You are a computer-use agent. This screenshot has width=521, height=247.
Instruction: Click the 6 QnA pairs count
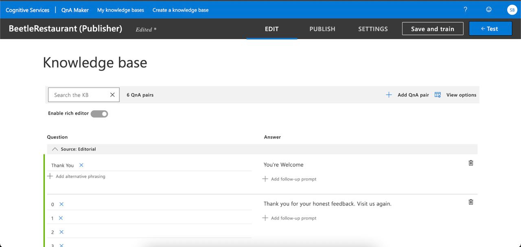click(140, 95)
